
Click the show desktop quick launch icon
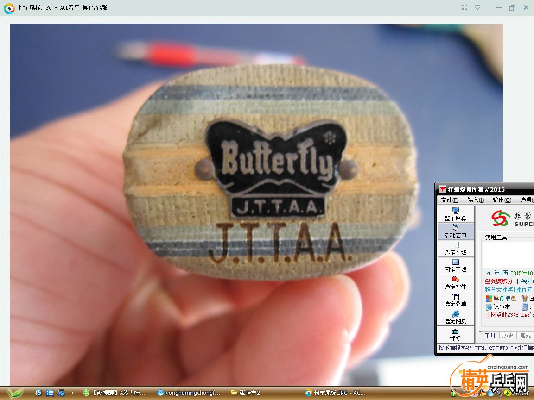click(x=61, y=393)
